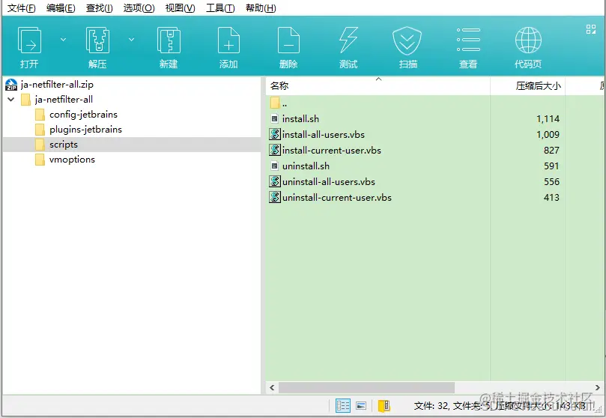The width and height of the screenshot is (606, 418).
Task: Click the size value 413
Action: click(551, 198)
